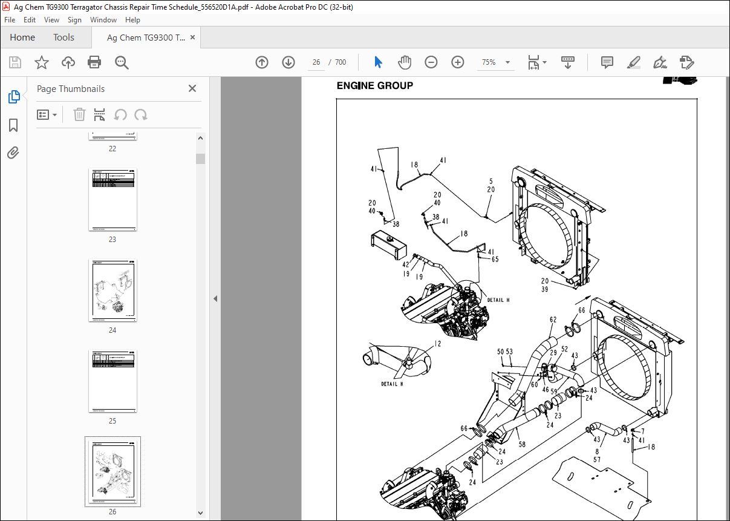730x521 pixels.
Task: Click the scrolling mode keyboard icon
Action: (568, 62)
